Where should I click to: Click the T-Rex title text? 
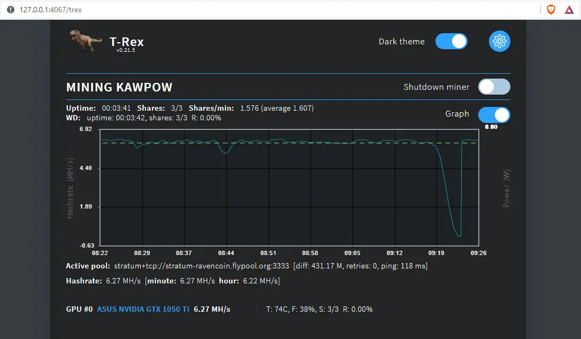[x=126, y=42]
